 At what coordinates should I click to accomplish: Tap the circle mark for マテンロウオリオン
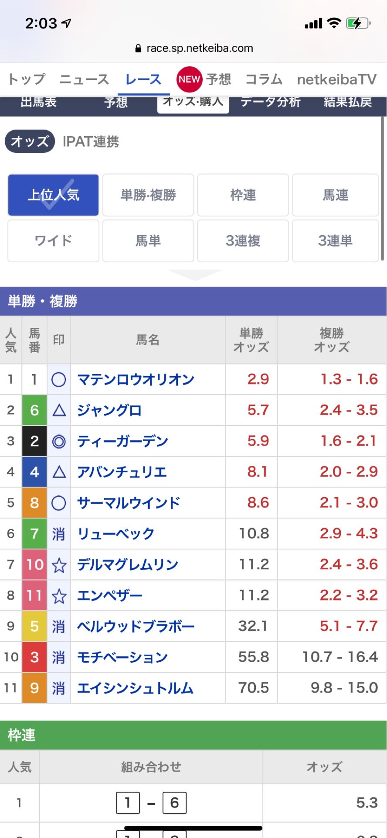[59, 380]
